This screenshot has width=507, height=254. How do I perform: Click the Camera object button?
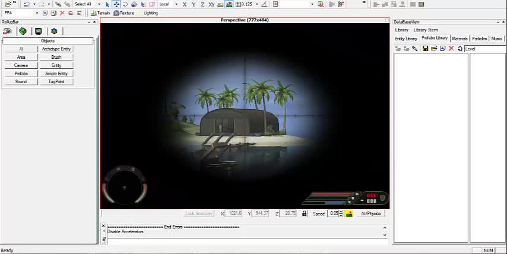pyautogui.click(x=21, y=65)
